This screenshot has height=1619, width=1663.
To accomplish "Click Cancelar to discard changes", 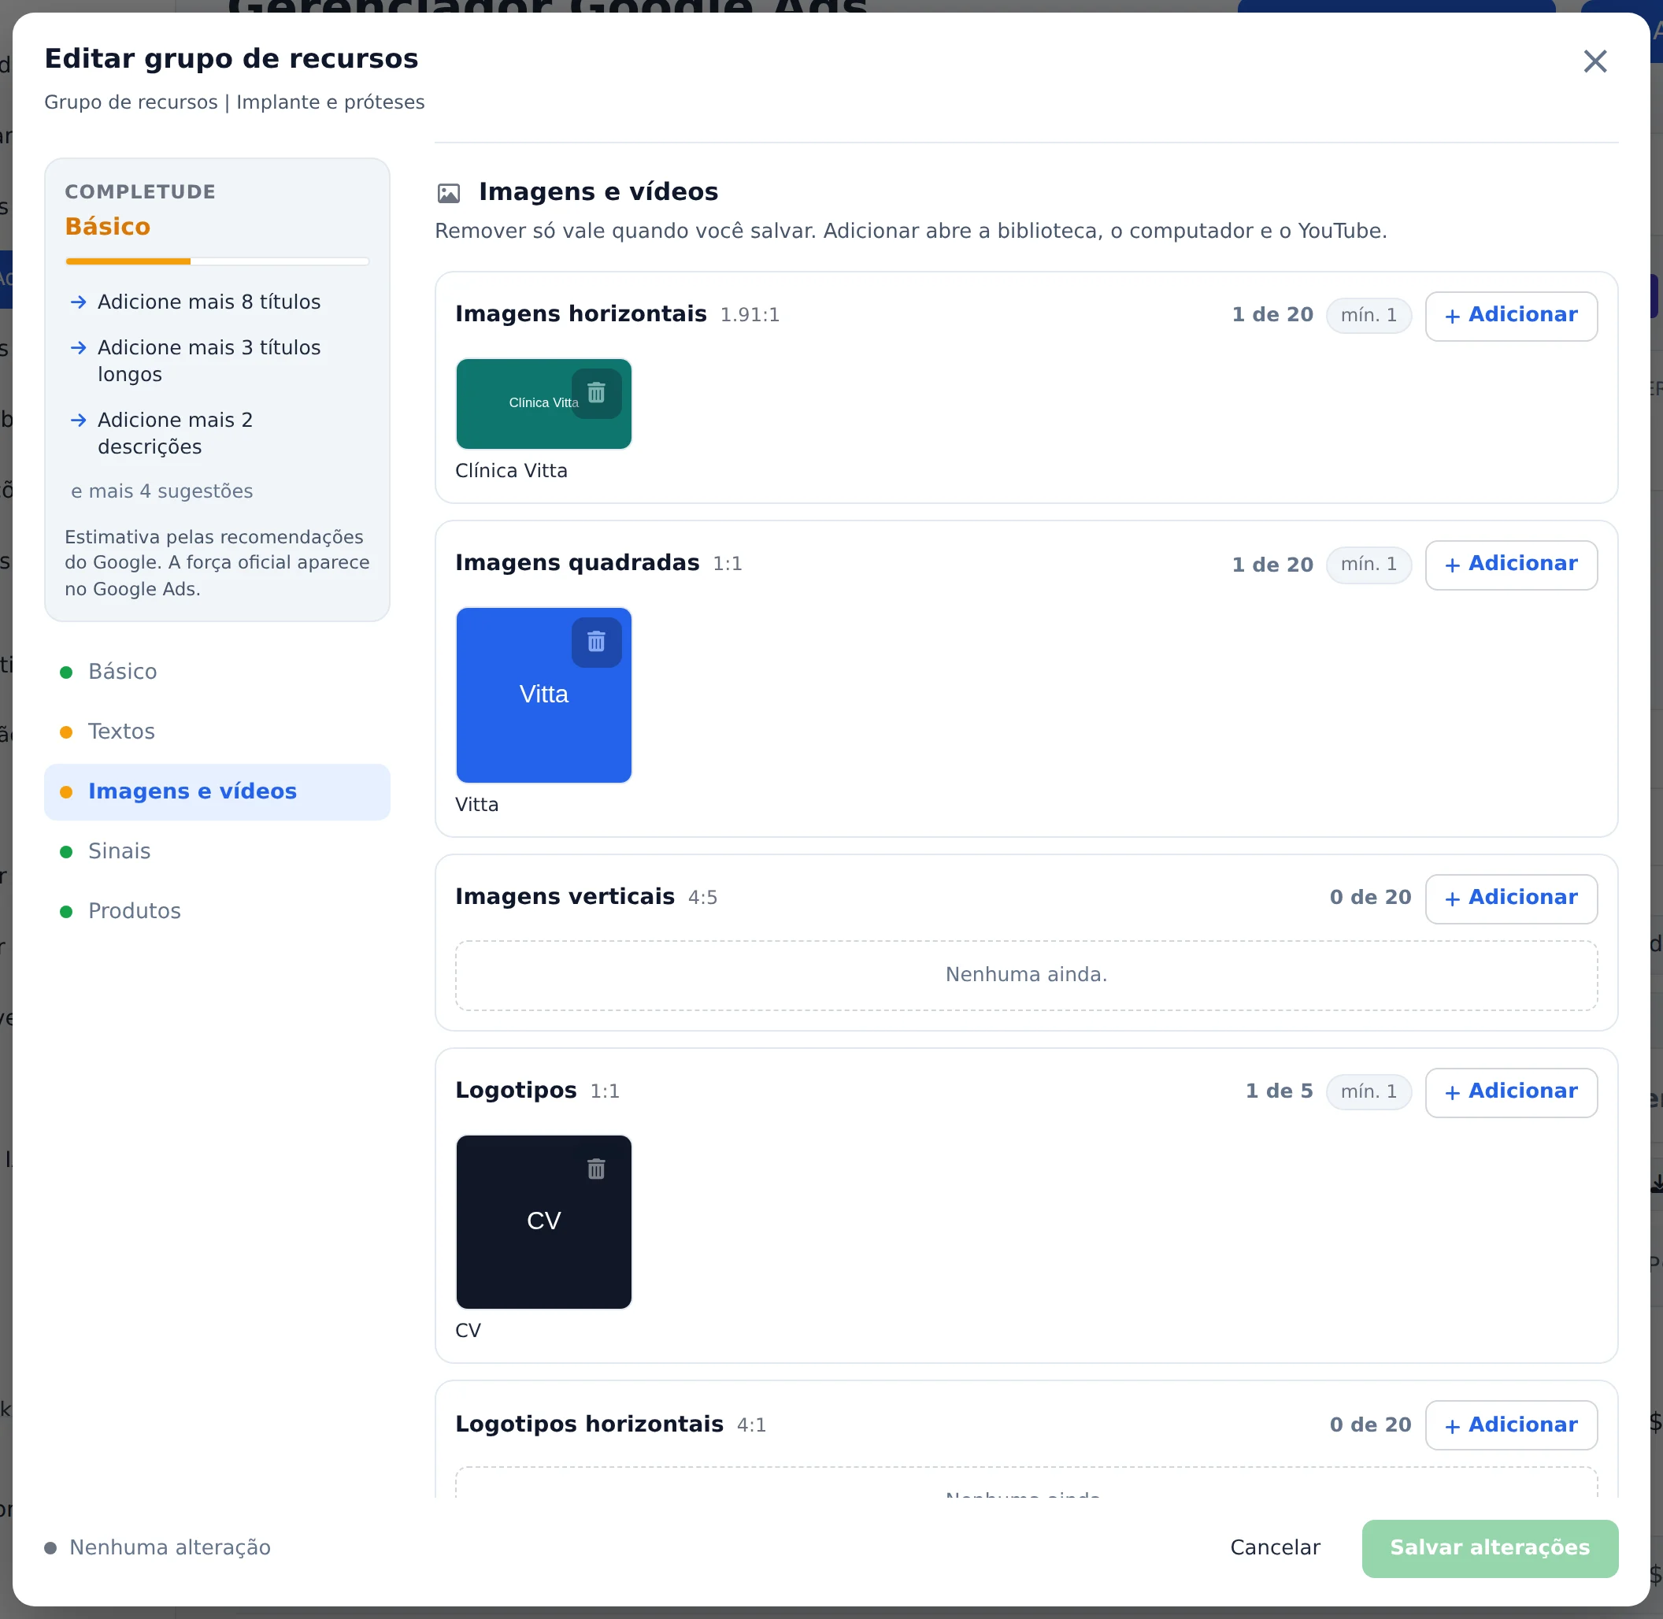I will pyautogui.click(x=1275, y=1547).
